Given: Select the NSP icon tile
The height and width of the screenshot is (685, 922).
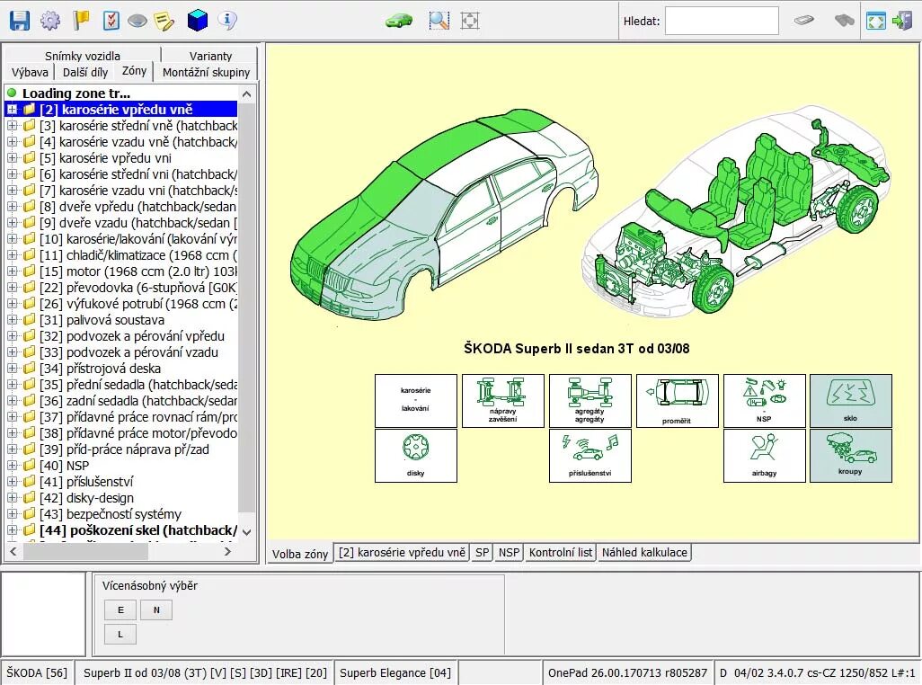Looking at the screenshot, I should click(x=764, y=400).
